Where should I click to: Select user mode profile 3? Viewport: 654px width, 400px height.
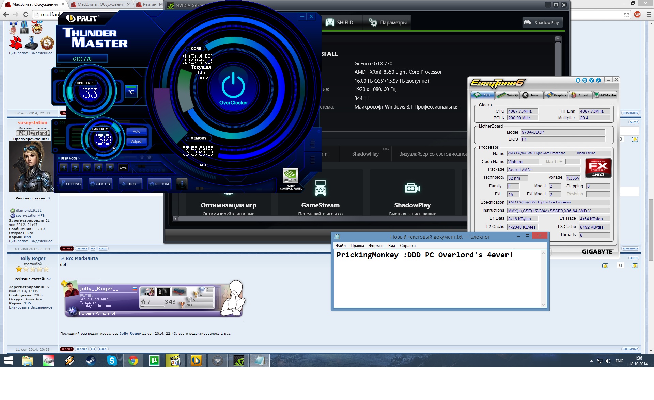87,167
